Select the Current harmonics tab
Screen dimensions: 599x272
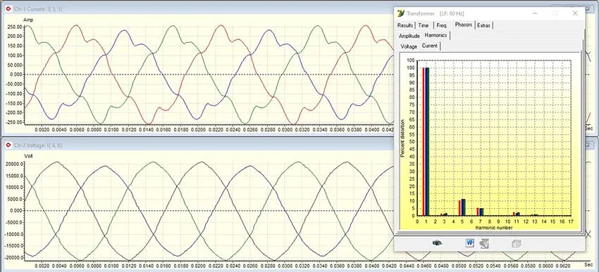430,46
